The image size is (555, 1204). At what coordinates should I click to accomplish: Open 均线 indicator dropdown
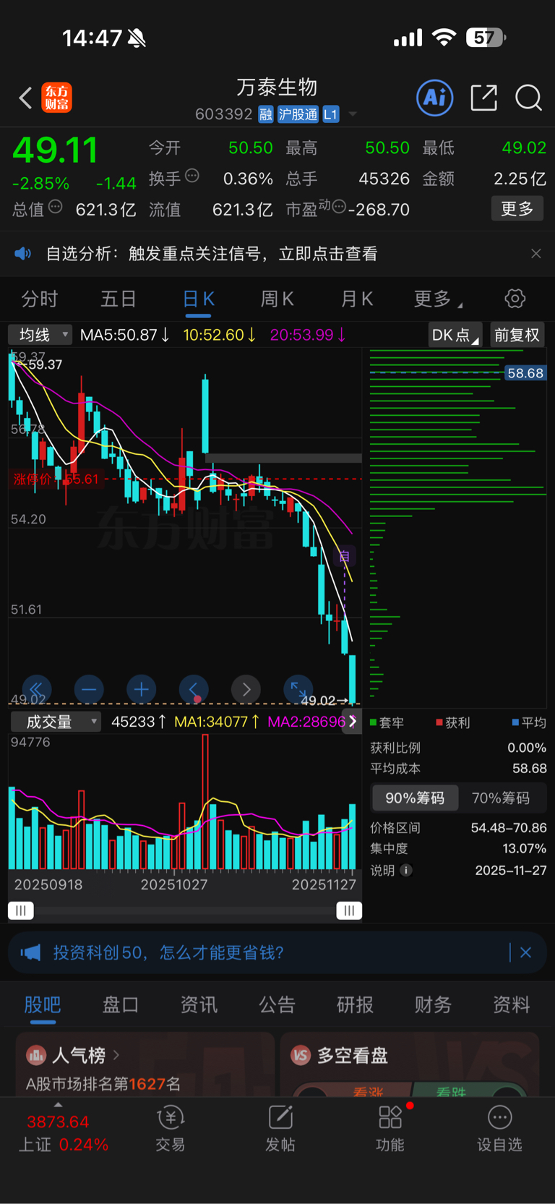tap(40, 335)
